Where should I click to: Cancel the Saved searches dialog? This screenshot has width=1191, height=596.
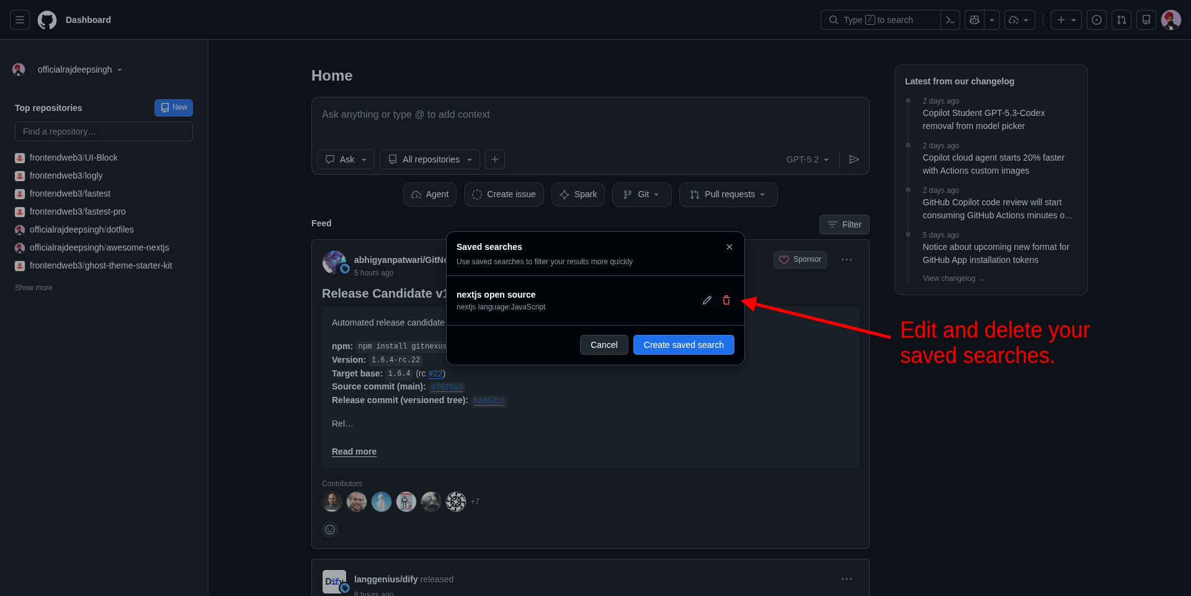(604, 345)
